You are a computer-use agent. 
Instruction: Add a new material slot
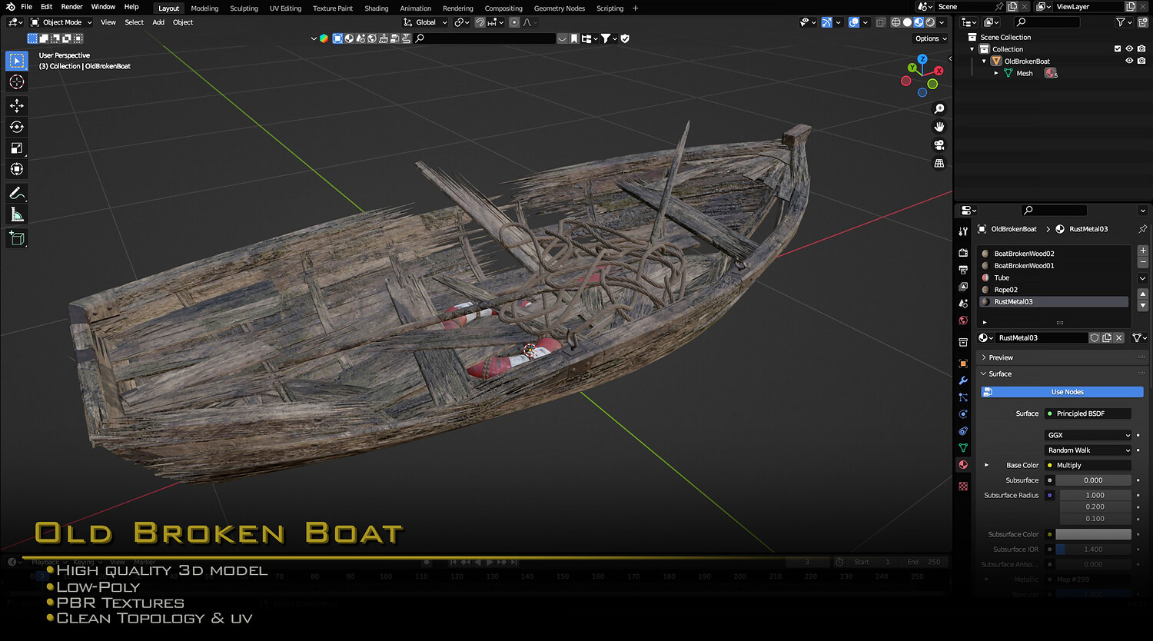(1143, 251)
